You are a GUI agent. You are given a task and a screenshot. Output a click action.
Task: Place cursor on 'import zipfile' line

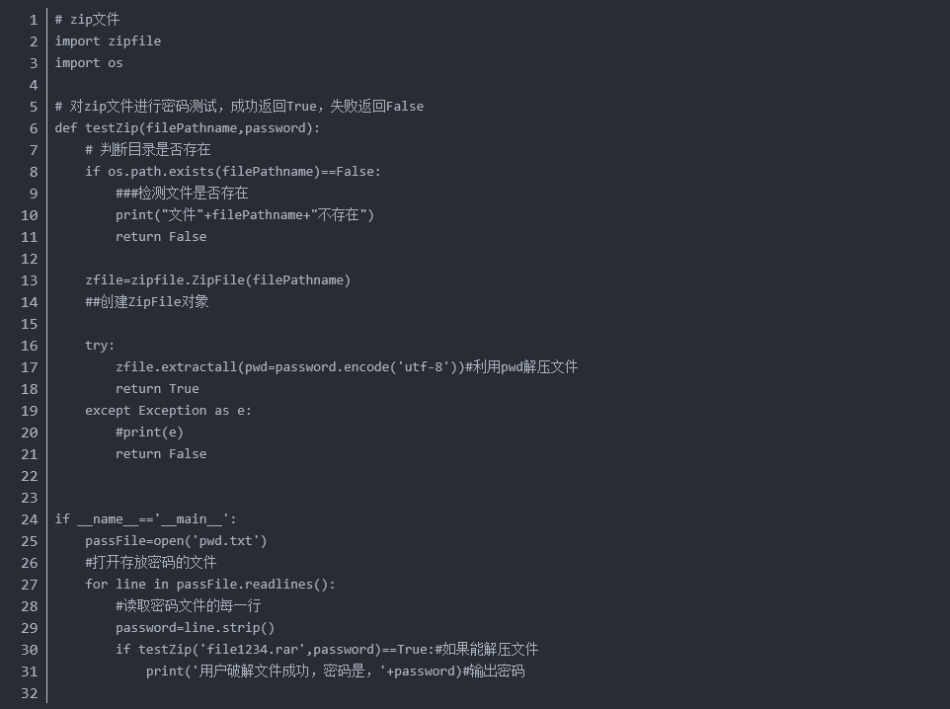108,41
